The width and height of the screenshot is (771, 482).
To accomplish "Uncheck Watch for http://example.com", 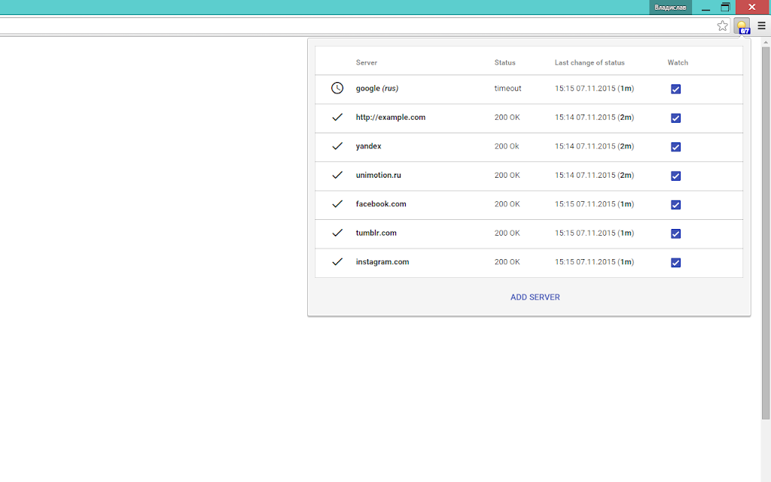I will click(675, 118).
